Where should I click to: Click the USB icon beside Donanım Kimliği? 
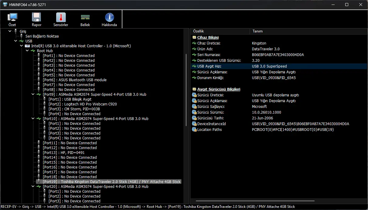click(194, 78)
